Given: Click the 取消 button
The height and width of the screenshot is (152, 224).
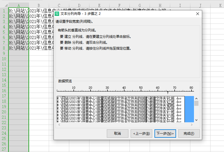Looking at the screenshot, I should click(x=117, y=134).
